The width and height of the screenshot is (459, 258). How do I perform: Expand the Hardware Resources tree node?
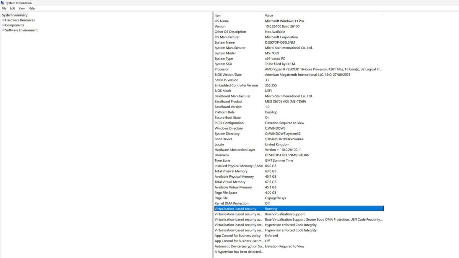point(3,20)
